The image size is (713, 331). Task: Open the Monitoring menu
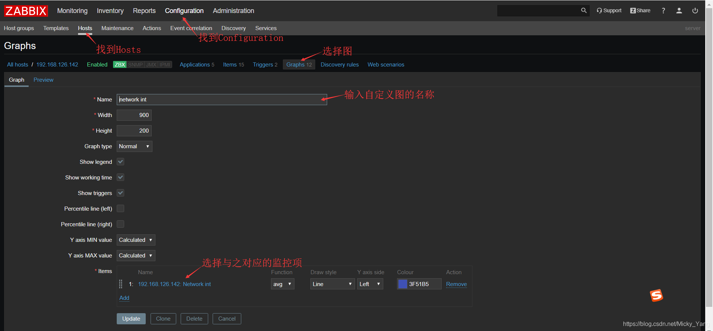coord(72,11)
